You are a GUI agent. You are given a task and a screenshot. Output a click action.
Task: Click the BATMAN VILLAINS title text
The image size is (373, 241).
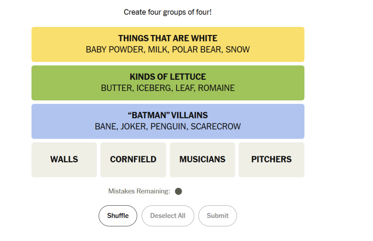[x=168, y=115]
